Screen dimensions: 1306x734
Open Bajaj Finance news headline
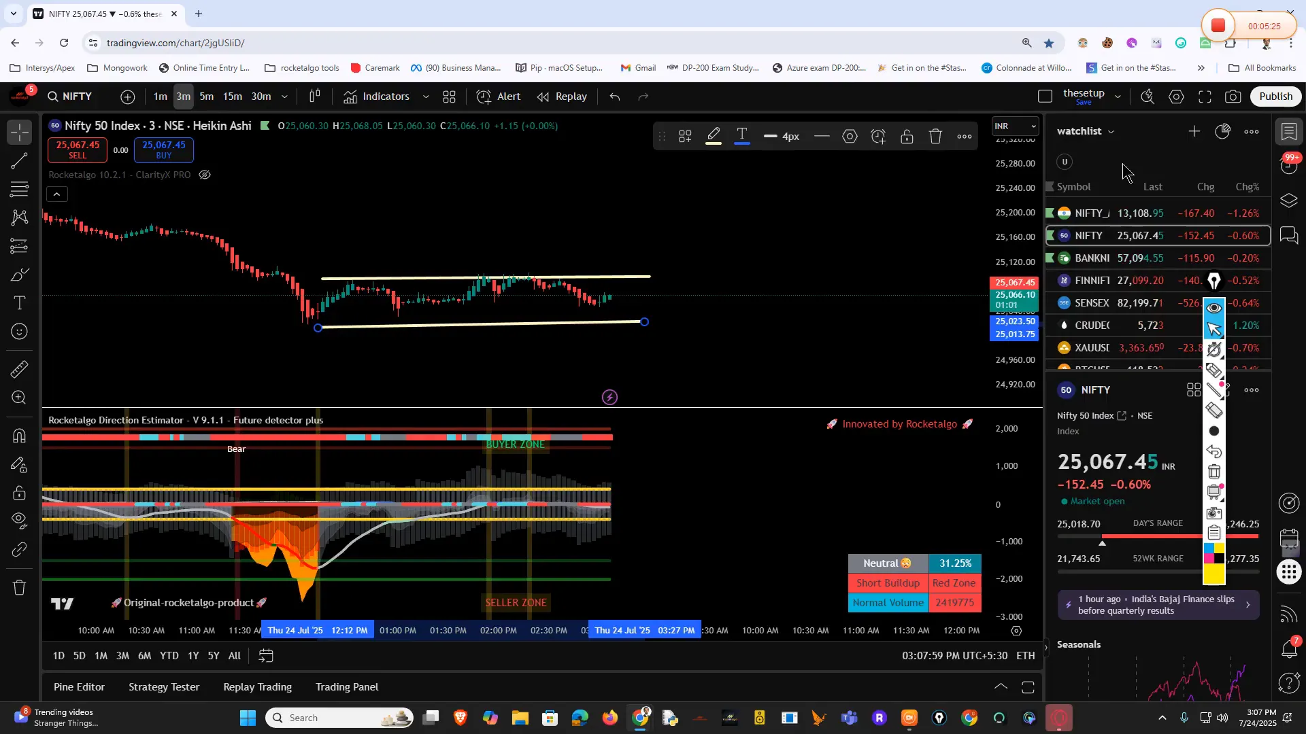tap(1158, 605)
